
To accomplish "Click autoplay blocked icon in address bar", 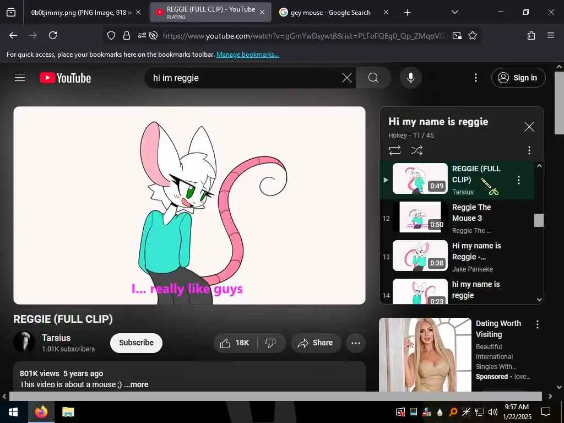I will click(154, 35).
